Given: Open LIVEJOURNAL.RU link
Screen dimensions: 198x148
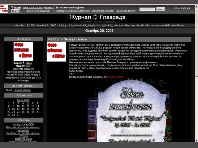Looking at the screenshot, I should coord(181,8).
